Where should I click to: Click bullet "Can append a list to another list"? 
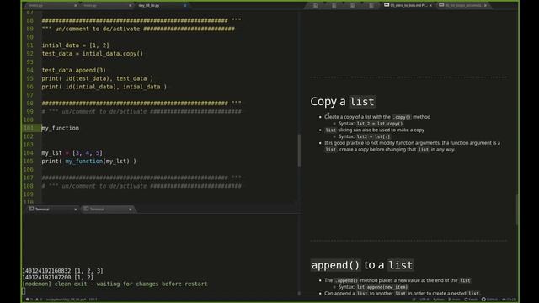(403, 294)
